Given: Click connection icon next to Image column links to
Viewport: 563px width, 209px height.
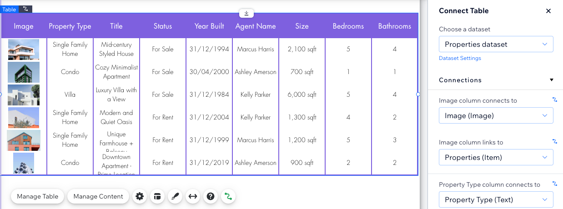Looking at the screenshot, I should pyautogui.click(x=554, y=142).
